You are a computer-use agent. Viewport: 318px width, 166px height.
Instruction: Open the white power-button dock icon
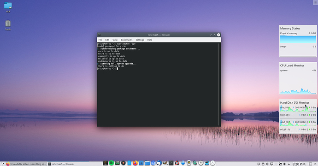point(201,163)
